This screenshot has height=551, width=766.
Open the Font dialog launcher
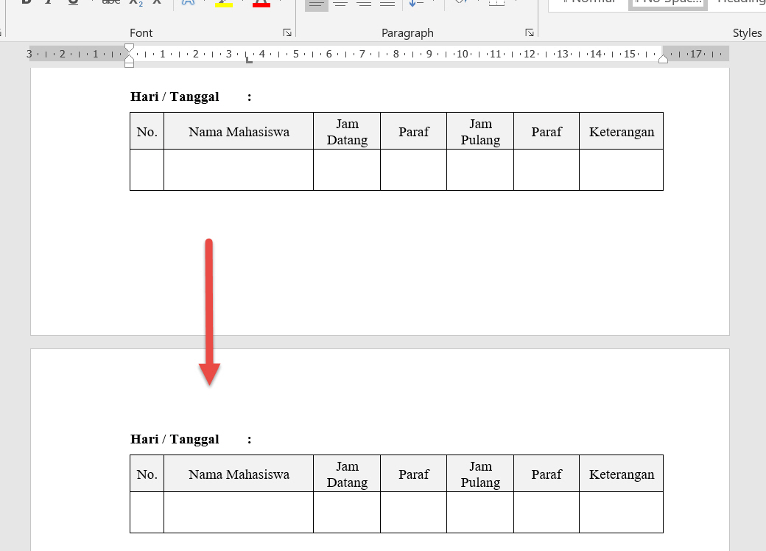point(287,32)
